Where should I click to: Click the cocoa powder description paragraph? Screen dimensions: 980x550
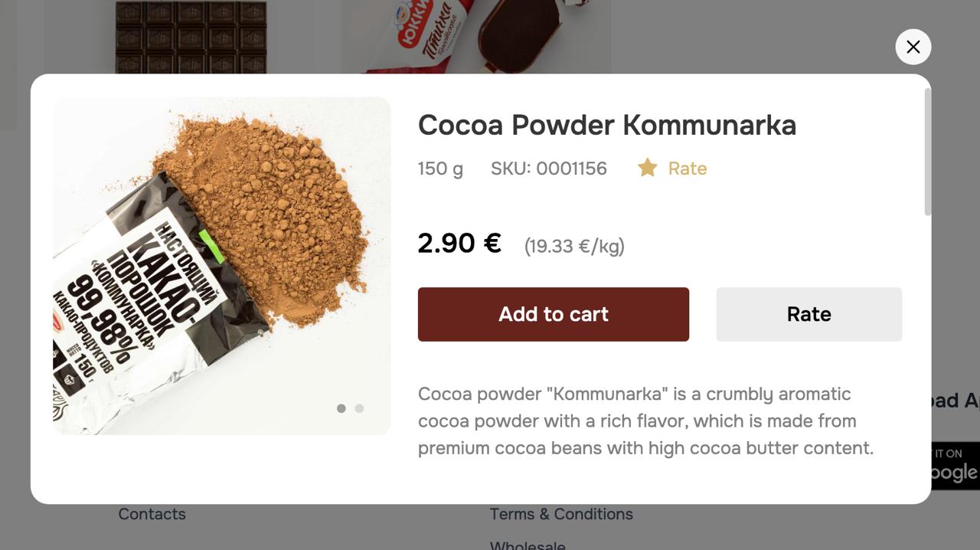tap(645, 421)
